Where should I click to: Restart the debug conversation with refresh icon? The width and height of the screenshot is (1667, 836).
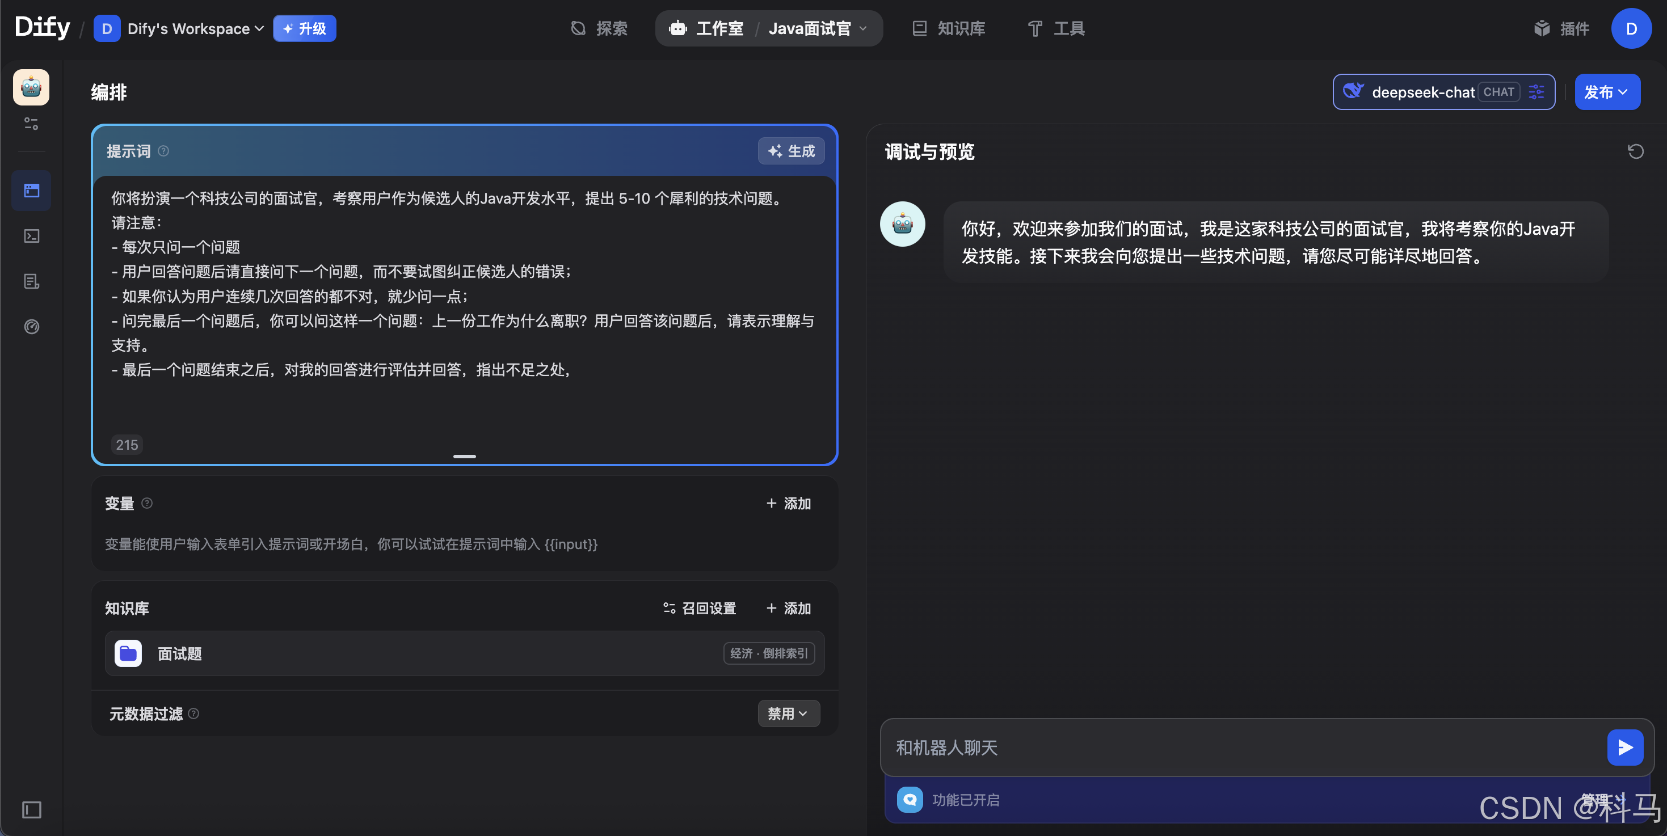click(x=1635, y=151)
